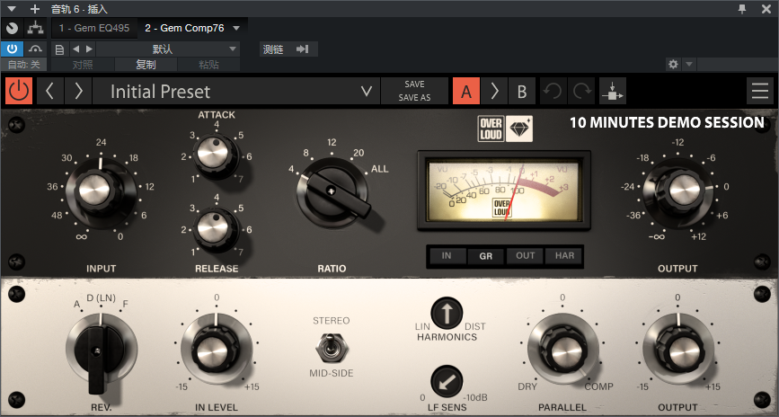Expand the title bar triangle menu
This screenshot has width=779, height=417.
[12, 9]
